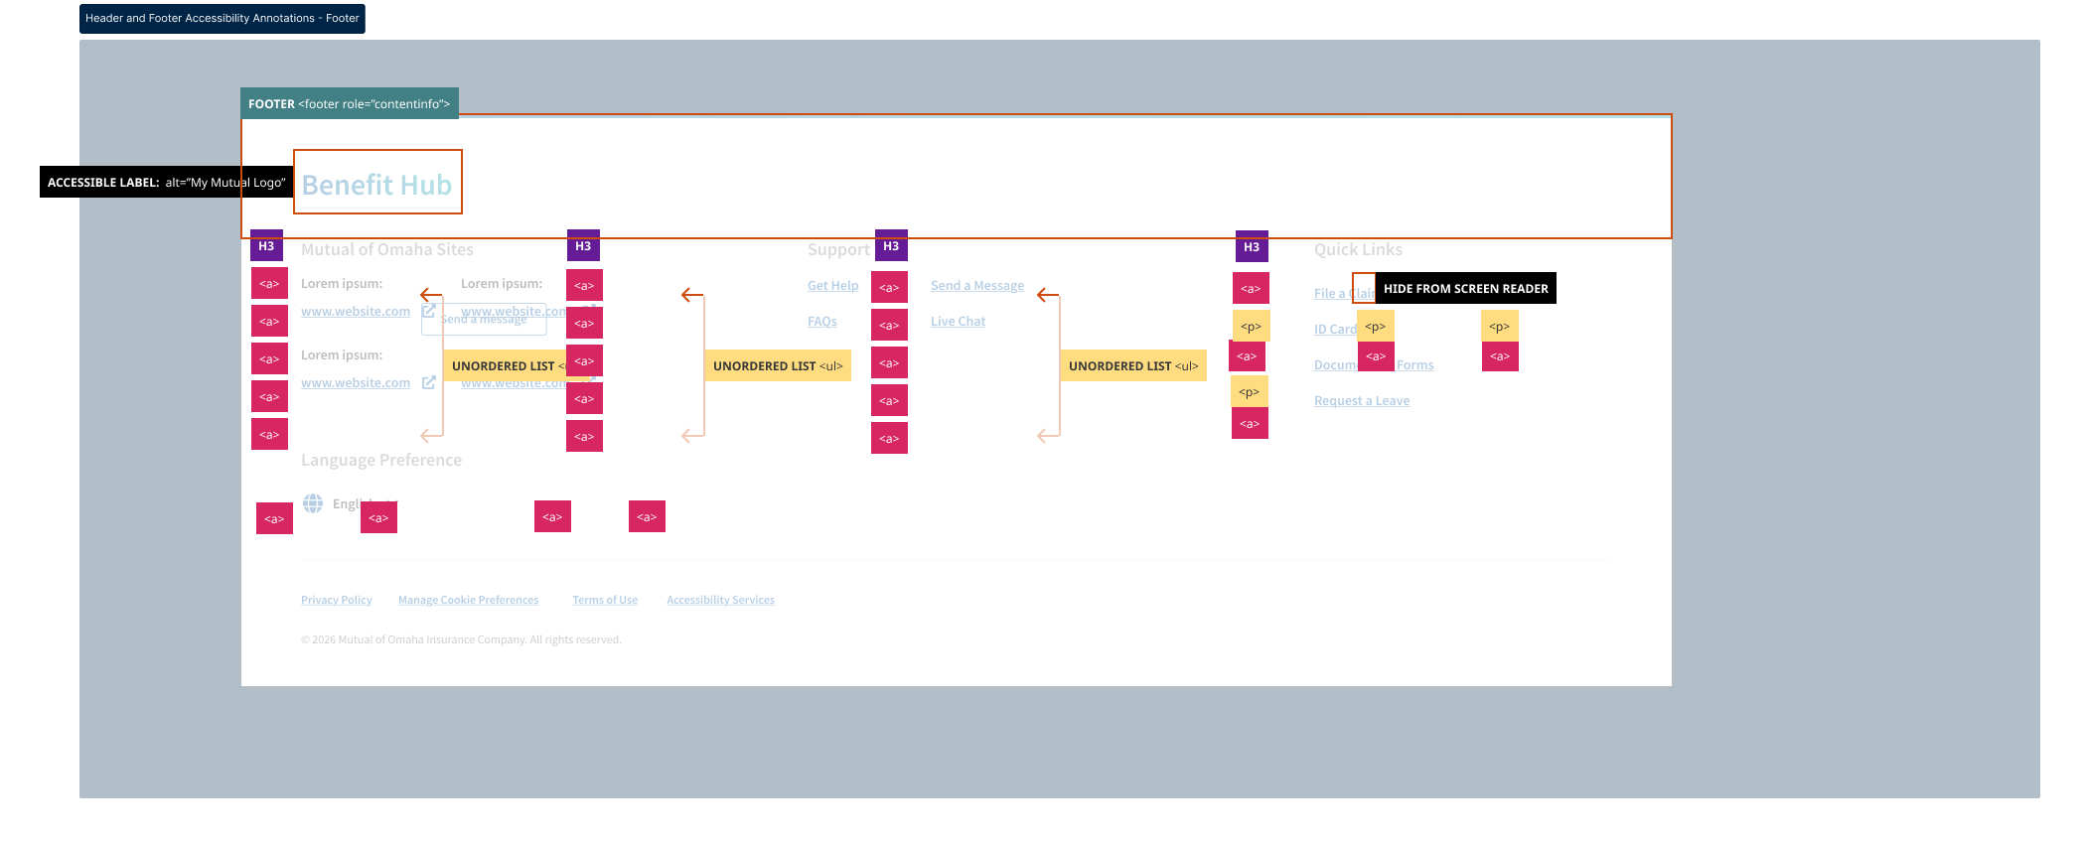Select the frame title label for the Footer frame
This screenshot has height=842, width=2080.
[223, 19]
